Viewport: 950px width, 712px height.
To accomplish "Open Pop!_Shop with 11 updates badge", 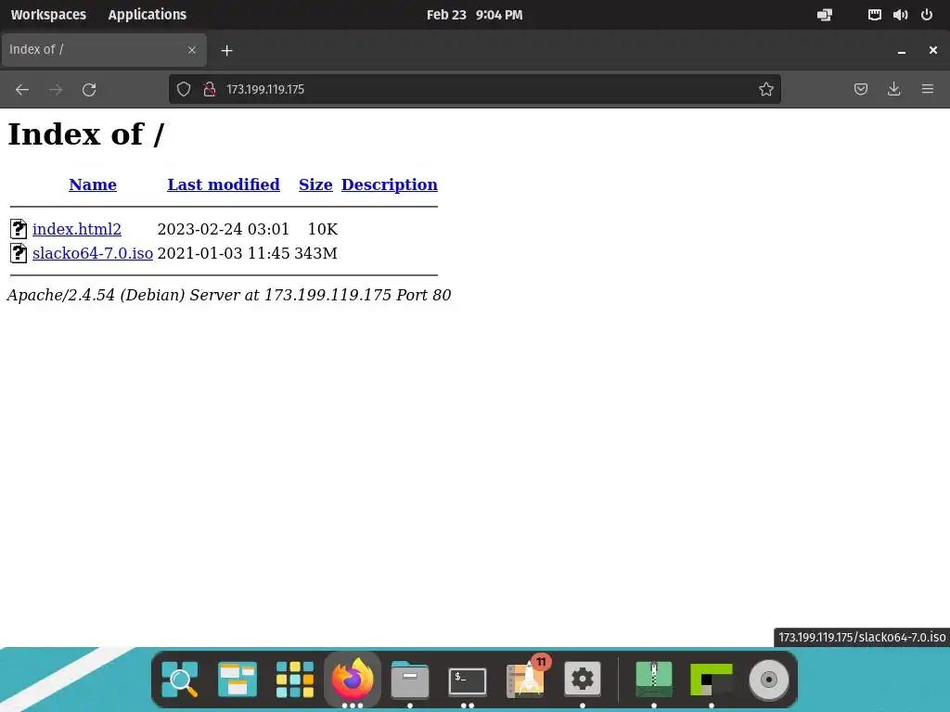I will pos(527,678).
